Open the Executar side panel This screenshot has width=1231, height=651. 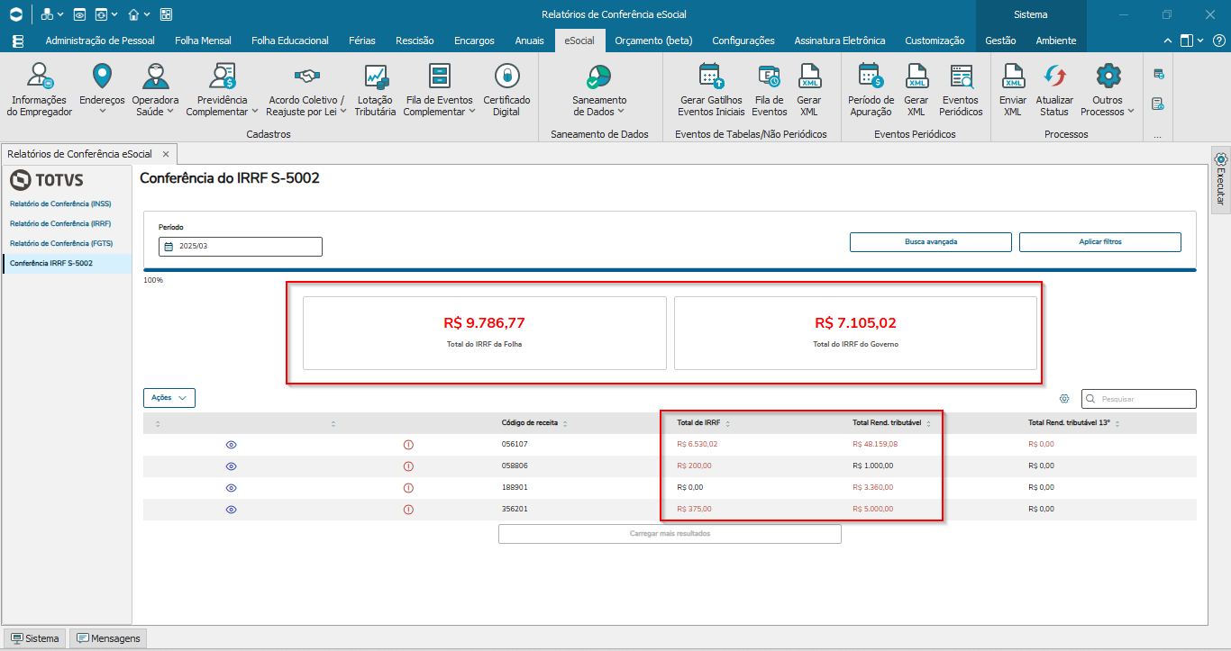pos(1221,179)
